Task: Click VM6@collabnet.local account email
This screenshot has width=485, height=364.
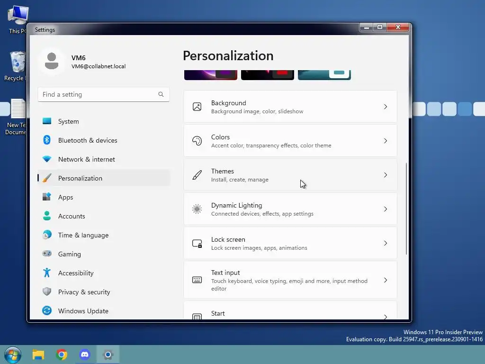Action: point(99,66)
